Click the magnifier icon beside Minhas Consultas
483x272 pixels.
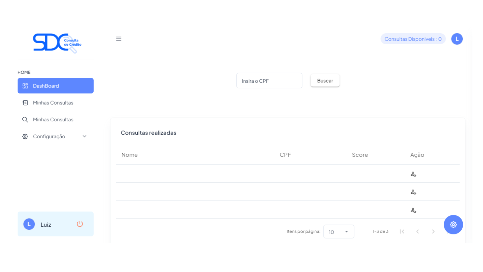tap(25, 120)
